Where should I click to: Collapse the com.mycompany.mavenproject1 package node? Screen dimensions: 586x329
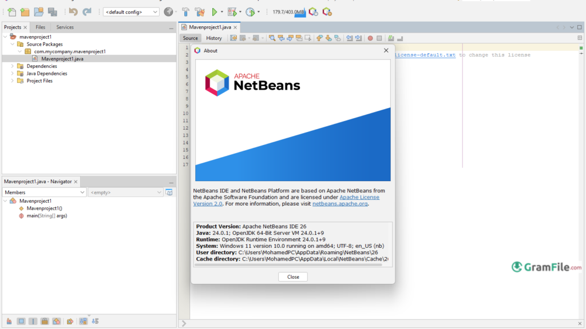click(20, 51)
